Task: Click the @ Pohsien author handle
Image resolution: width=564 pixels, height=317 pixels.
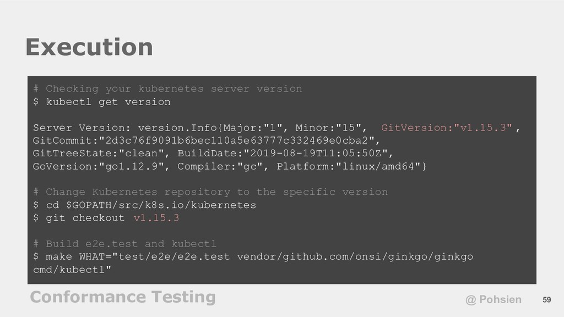Action: [493, 300]
